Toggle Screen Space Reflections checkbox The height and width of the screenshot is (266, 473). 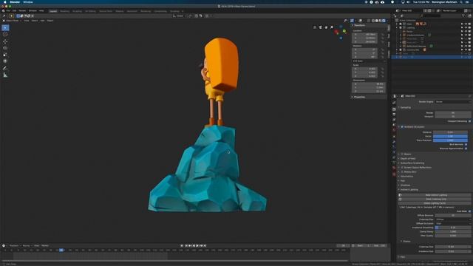click(402, 168)
